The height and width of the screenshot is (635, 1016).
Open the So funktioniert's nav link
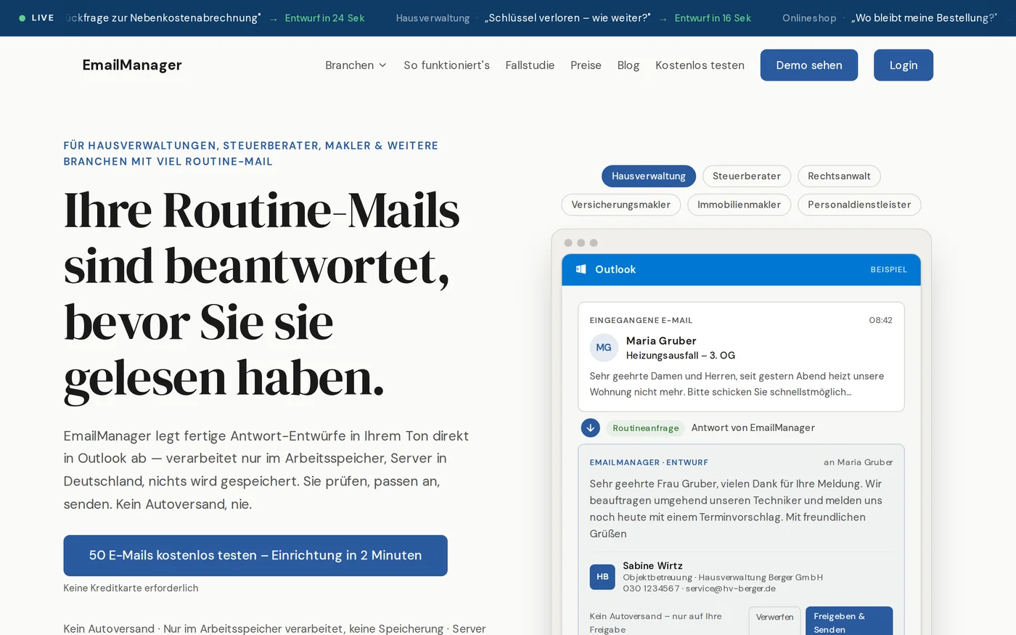pos(447,65)
